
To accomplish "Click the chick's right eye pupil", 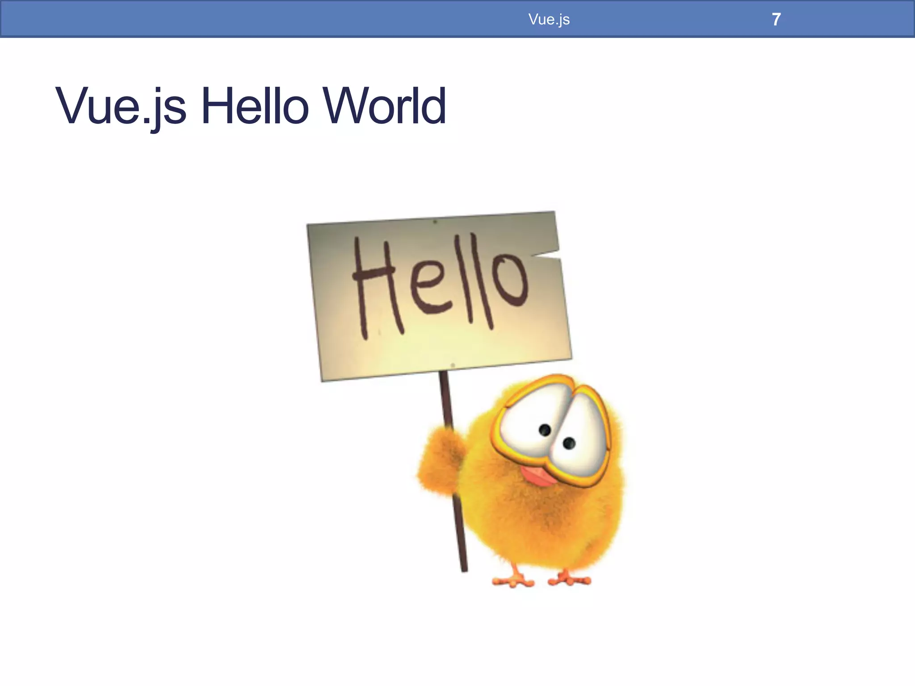I will pyautogui.click(x=569, y=443).
